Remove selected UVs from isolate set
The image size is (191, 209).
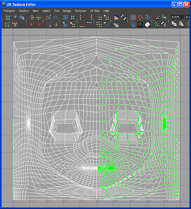tap(106, 25)
